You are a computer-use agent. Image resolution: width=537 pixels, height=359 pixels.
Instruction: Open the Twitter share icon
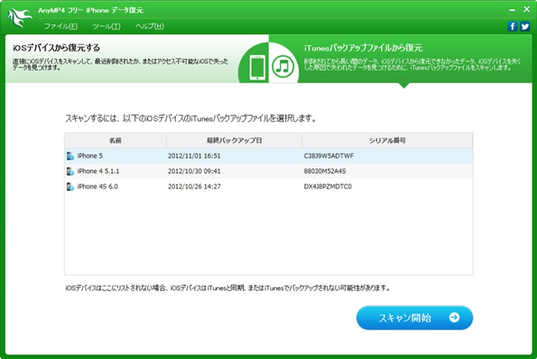click(x=525, y=26)
